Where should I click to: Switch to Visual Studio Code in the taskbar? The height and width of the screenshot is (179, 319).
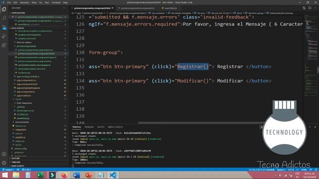pos(113,175)
